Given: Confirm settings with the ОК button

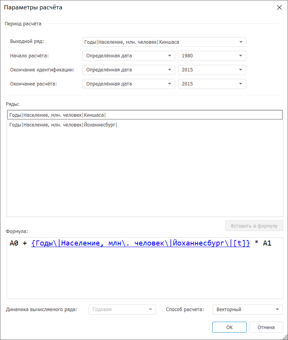Looking at the screenshot, I should [x=229, y=327].
